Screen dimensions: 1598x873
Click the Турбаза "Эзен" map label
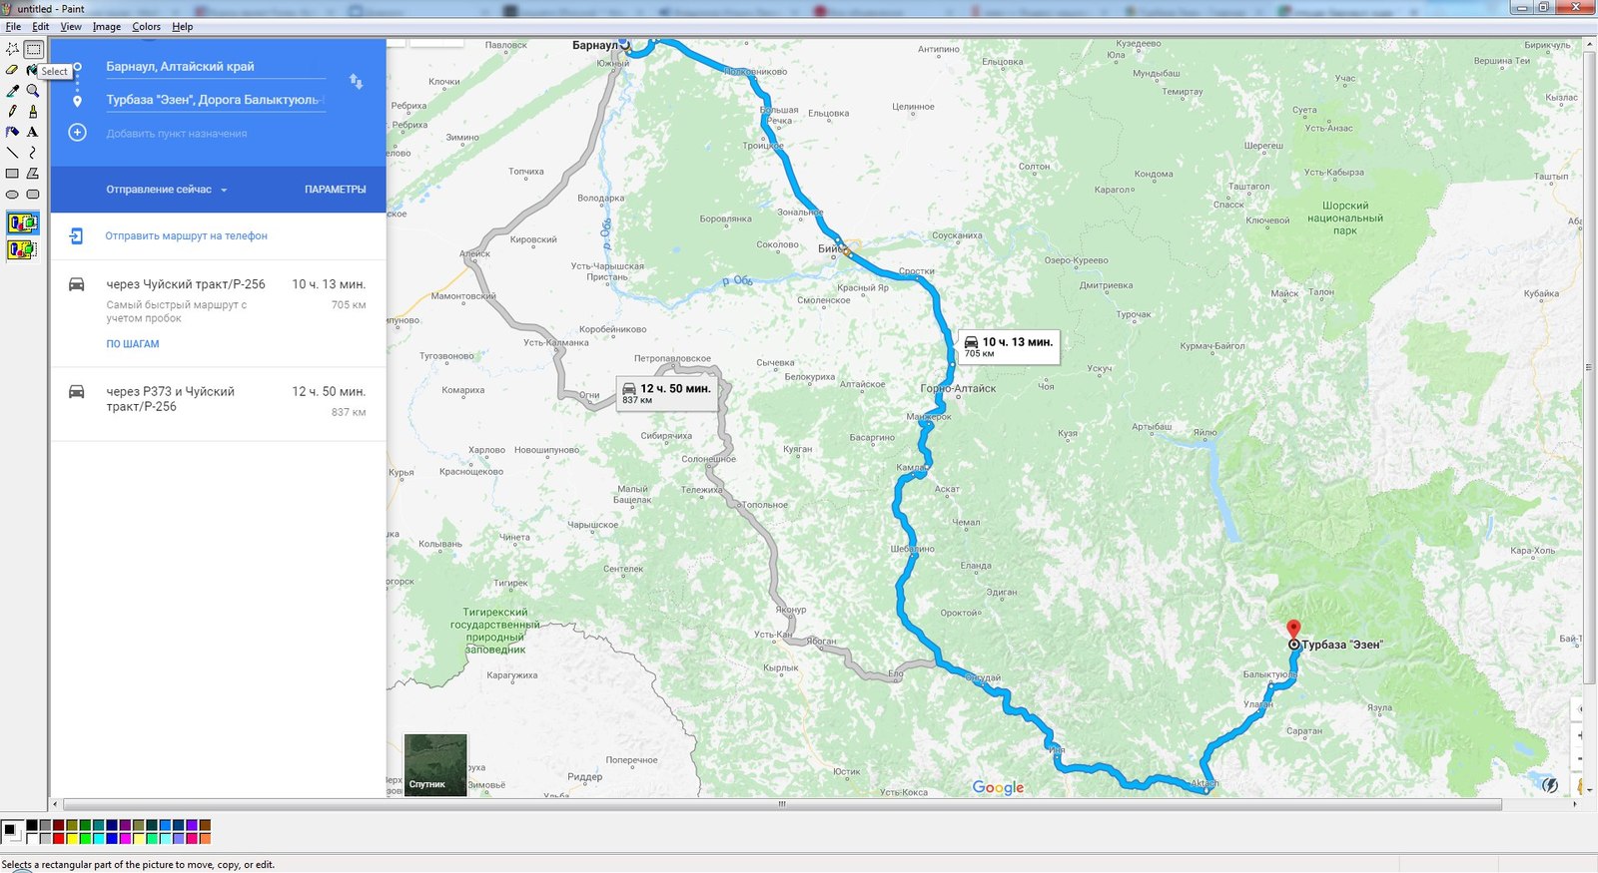click(1342, 645)
